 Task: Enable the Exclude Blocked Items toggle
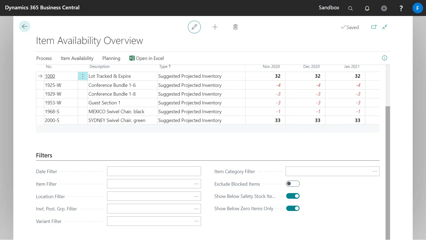tap(293, 184)
